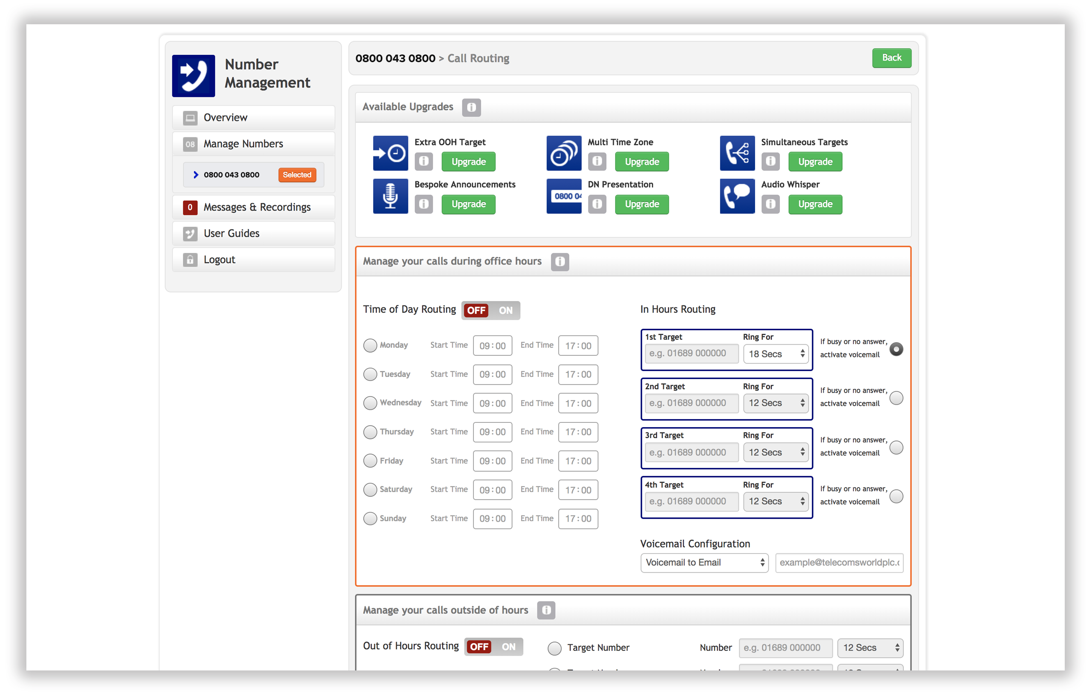Click the Simultaneous Targets phone icon

click(x=737, y=153)
